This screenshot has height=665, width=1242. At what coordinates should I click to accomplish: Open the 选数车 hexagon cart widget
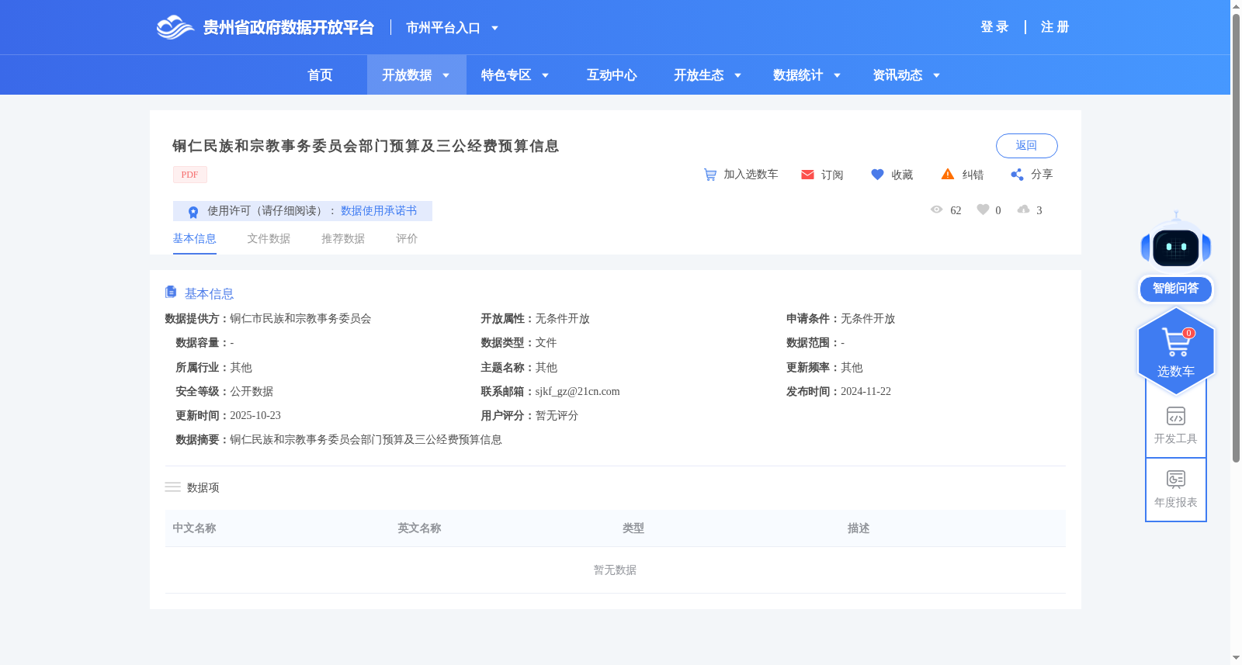pos(1176,351)
